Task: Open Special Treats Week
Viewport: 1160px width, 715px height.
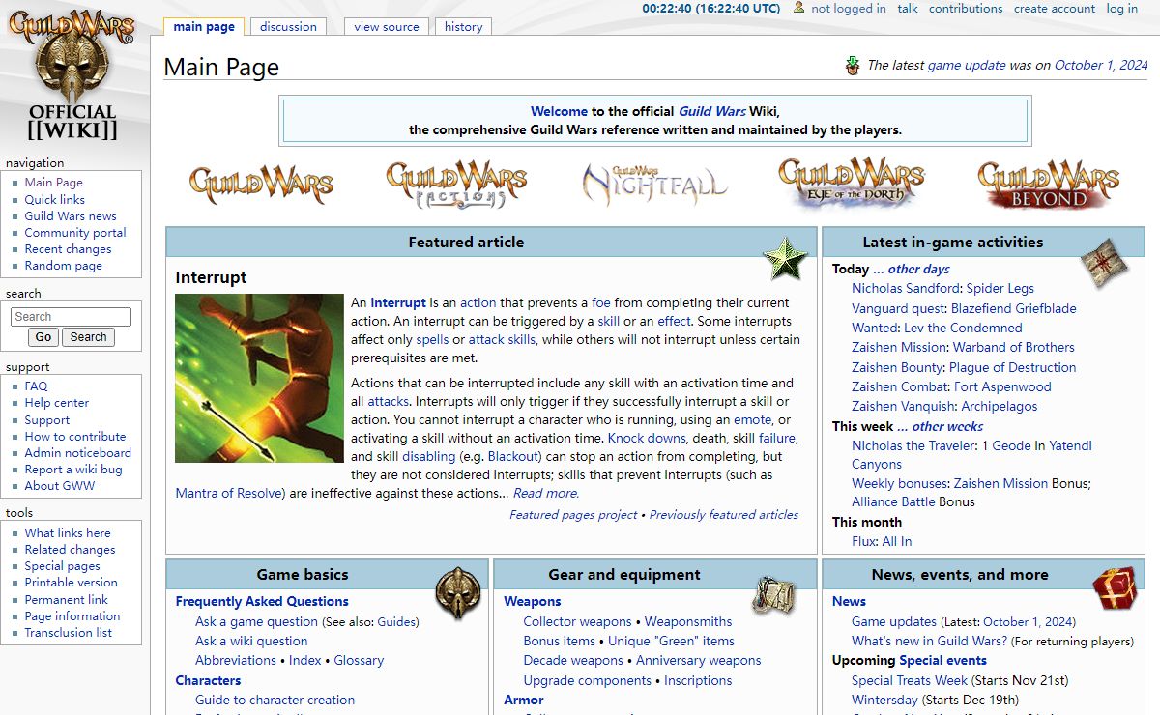Action: coord(910,680)
